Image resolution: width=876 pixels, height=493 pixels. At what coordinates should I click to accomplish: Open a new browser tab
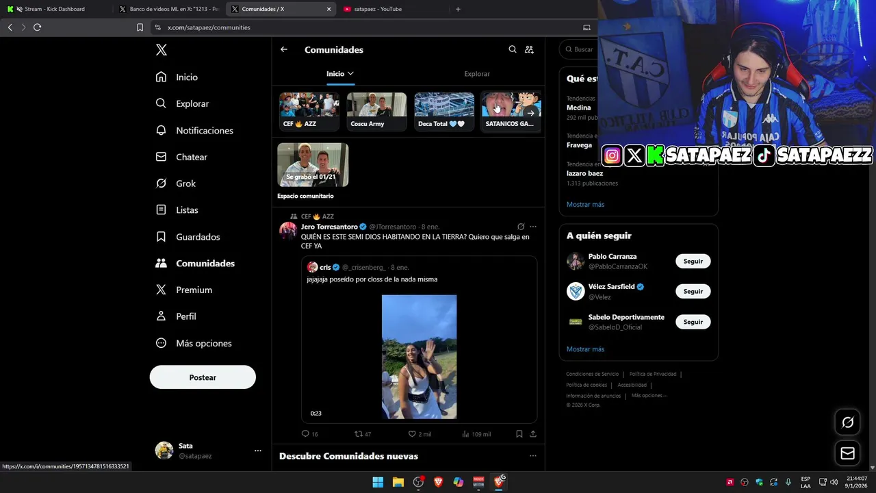[458, 9]
